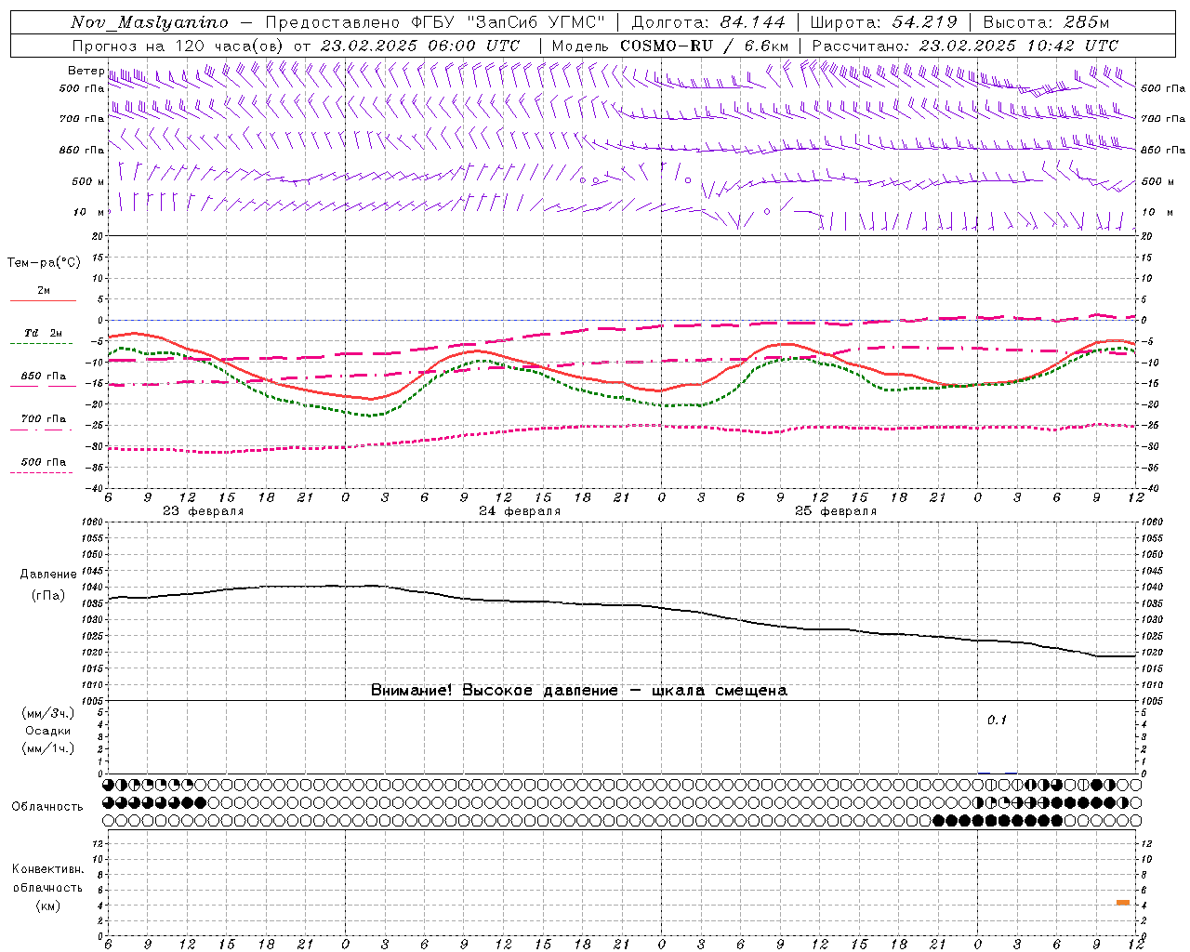Image resolution: width=1190 pixels, height=952 pixels.
Task: Click the 23 февраля date label
Action: (203, 510)
